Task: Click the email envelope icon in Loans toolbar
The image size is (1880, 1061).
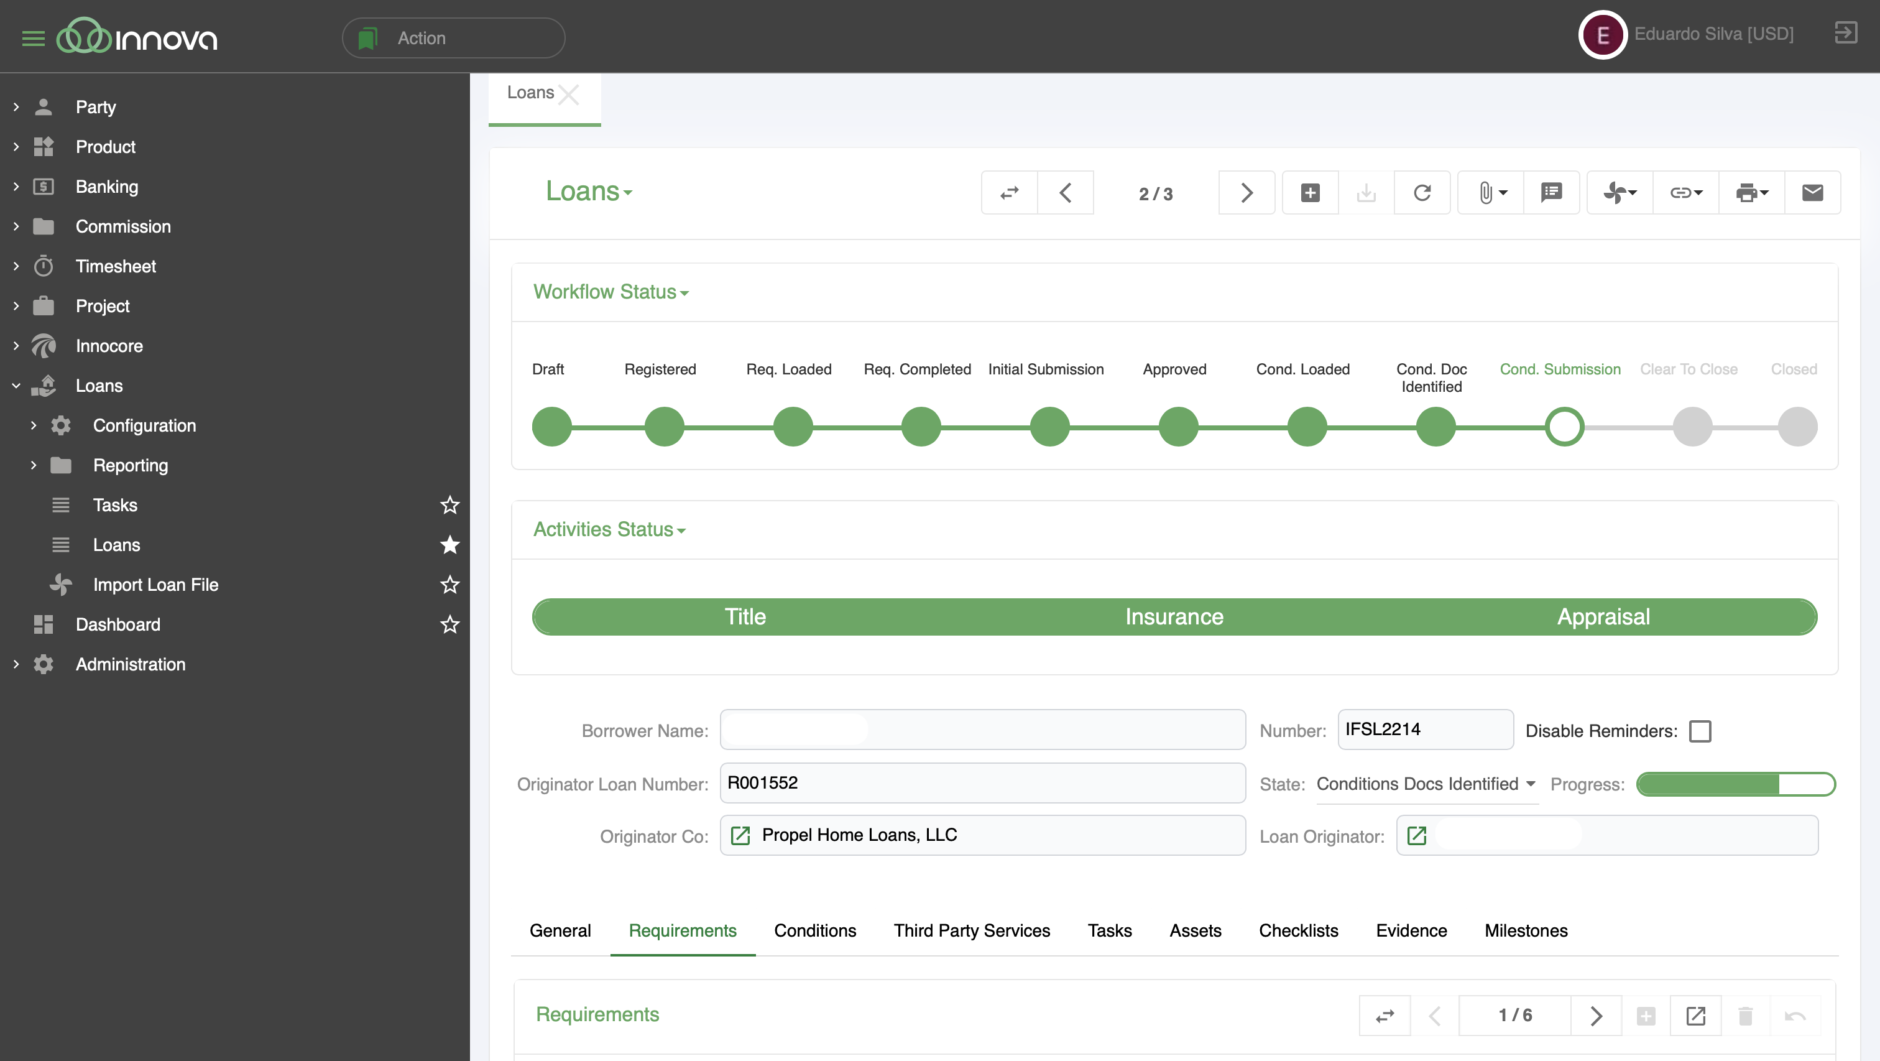Action: click(x=1812, y=193)
